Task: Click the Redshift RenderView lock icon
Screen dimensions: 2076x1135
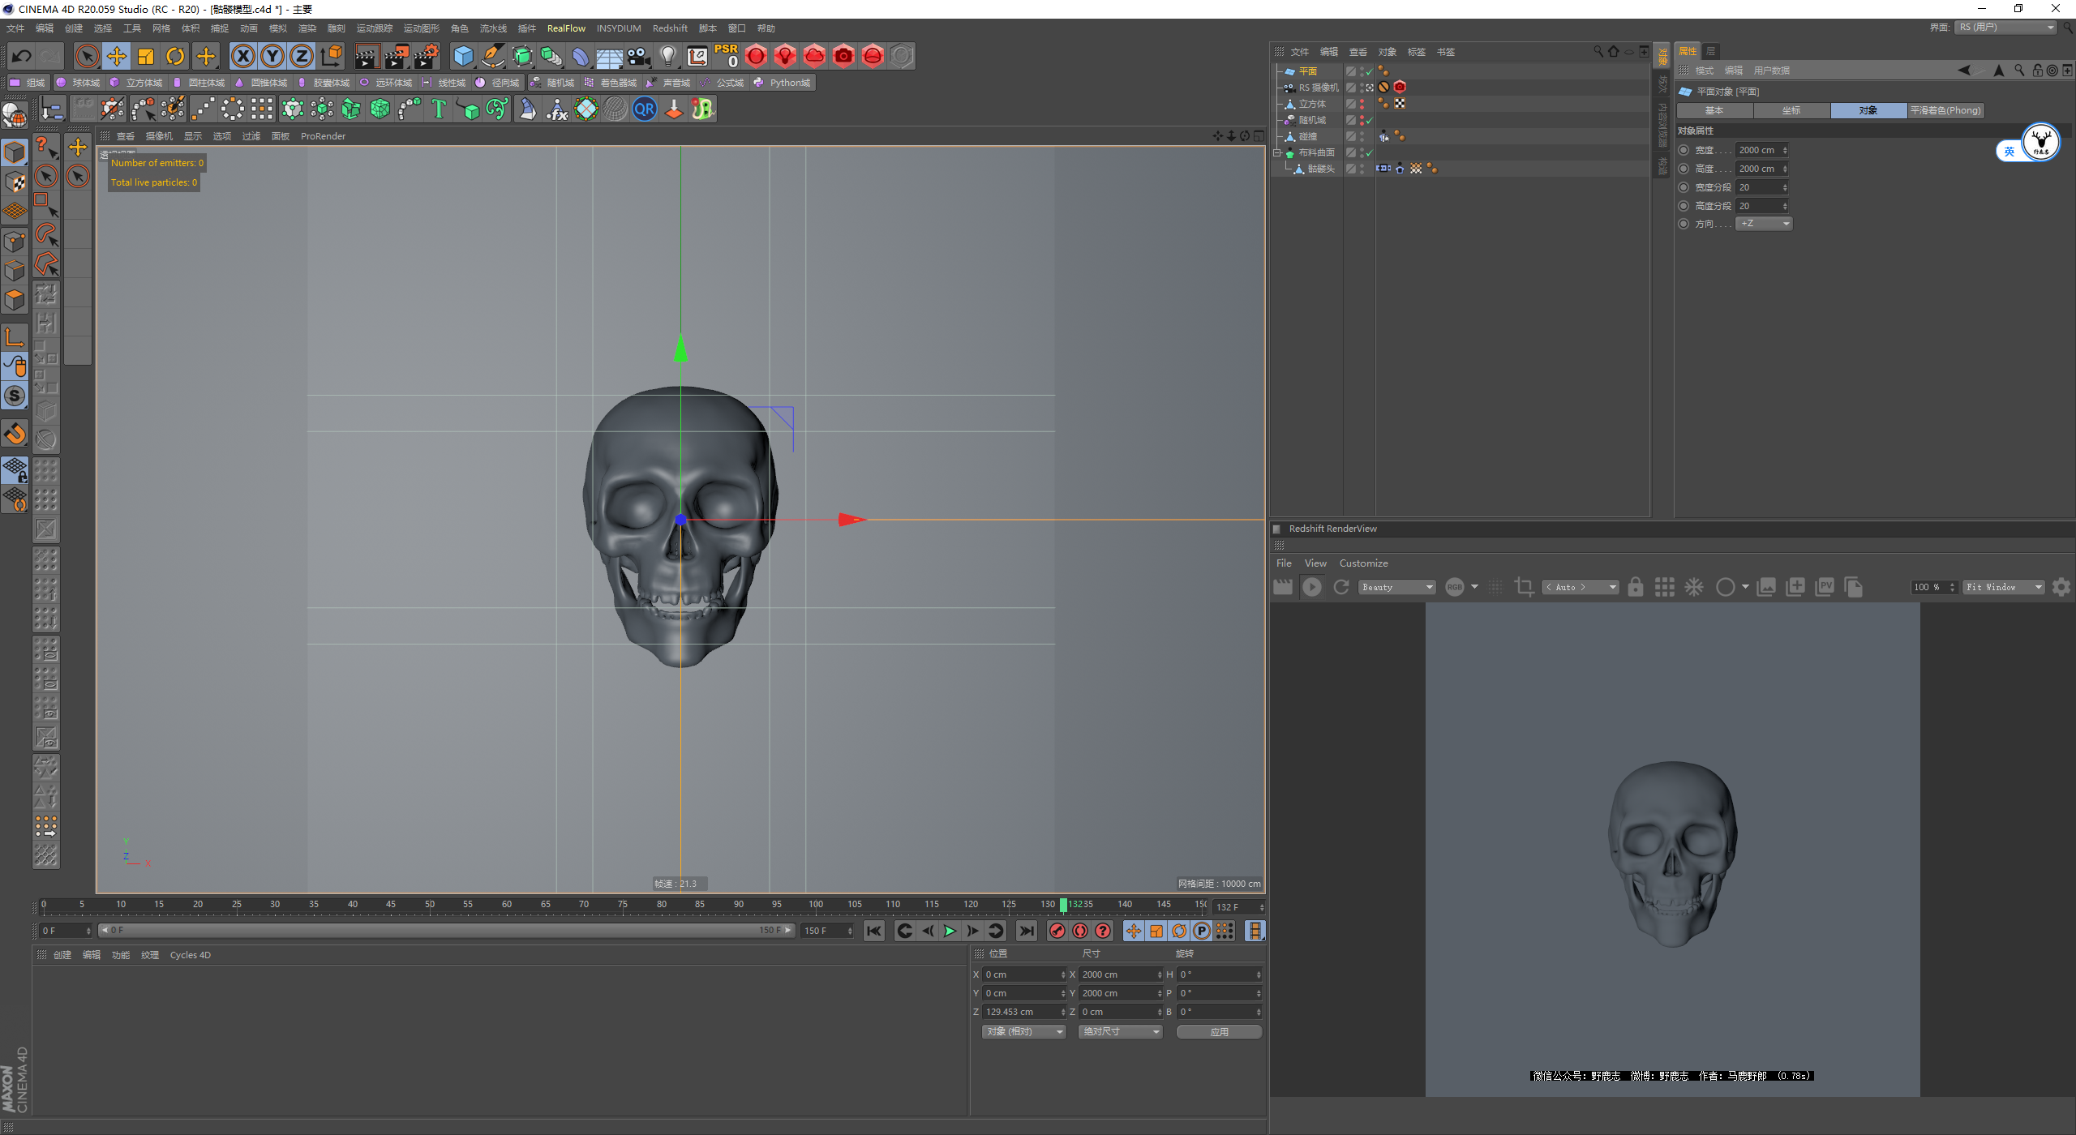Action: (x=1635, y=587)
